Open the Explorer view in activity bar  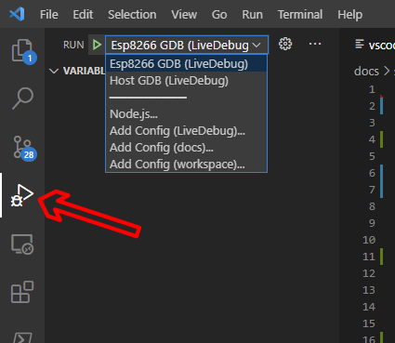tap(22, 50)
